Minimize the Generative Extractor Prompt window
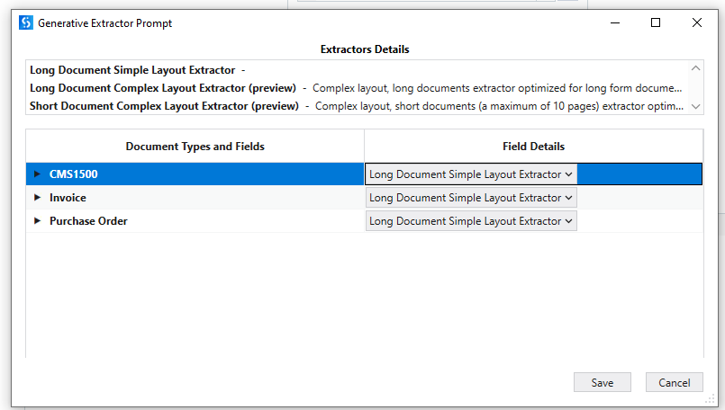Image resolution: width=725 pixels, height=410 pixels. (x=615, y=22)
